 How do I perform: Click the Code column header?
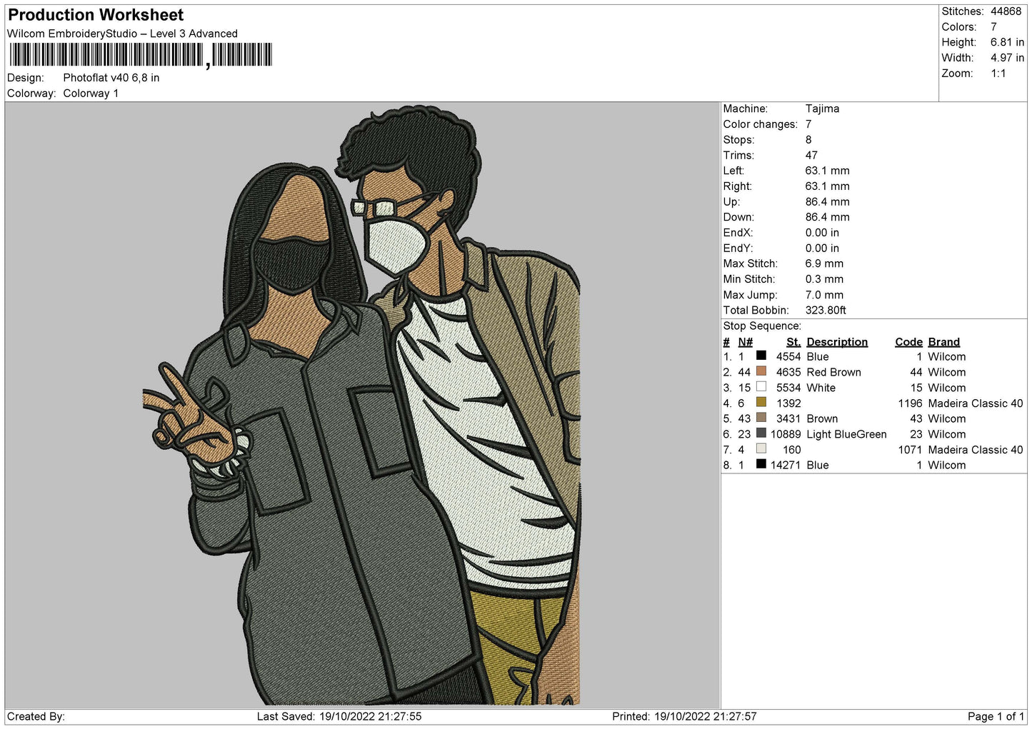[908, 342]
